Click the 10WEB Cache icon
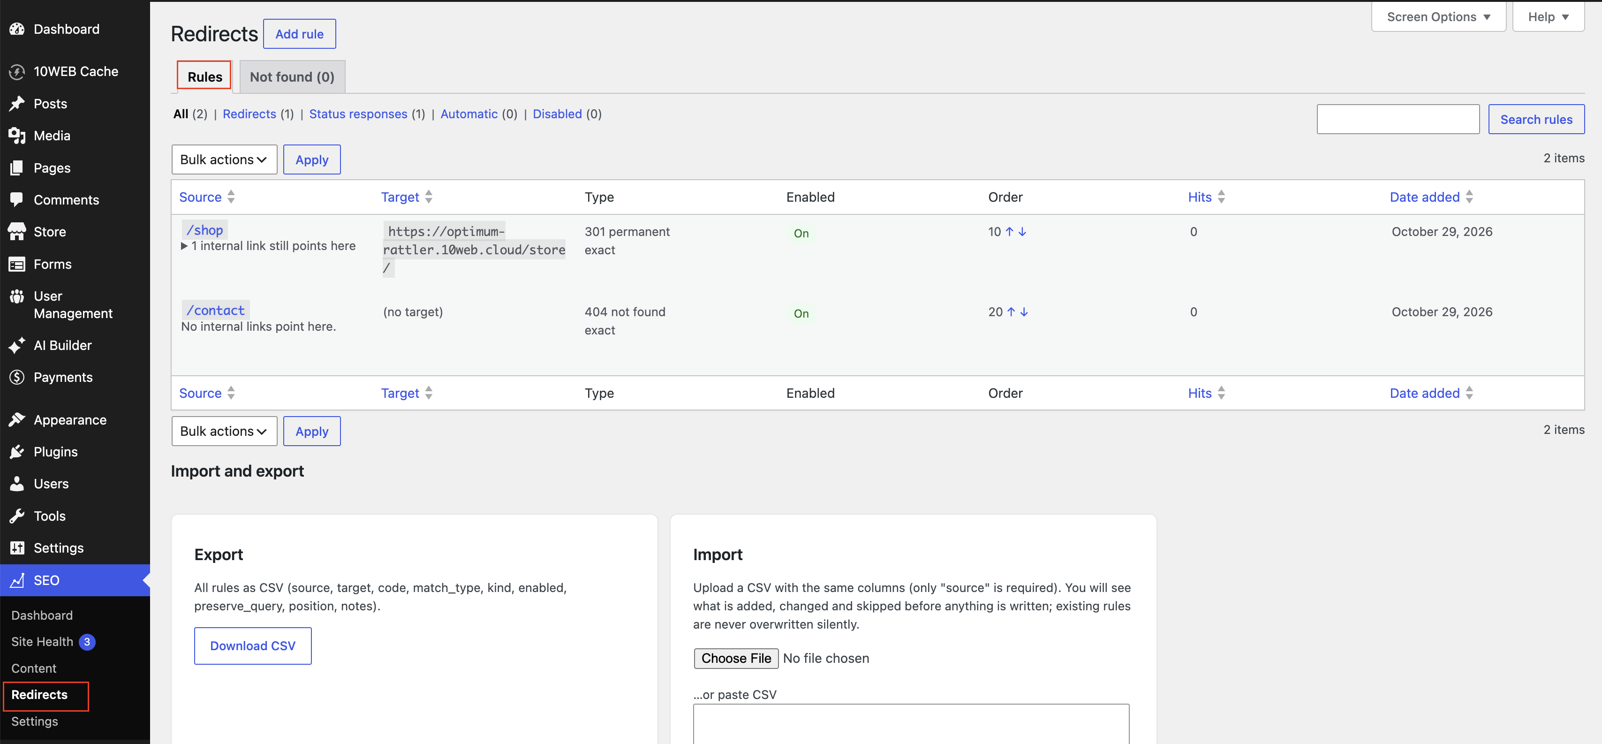The width and height of the screenshot is (1602, 744). (x=17, y=71)
